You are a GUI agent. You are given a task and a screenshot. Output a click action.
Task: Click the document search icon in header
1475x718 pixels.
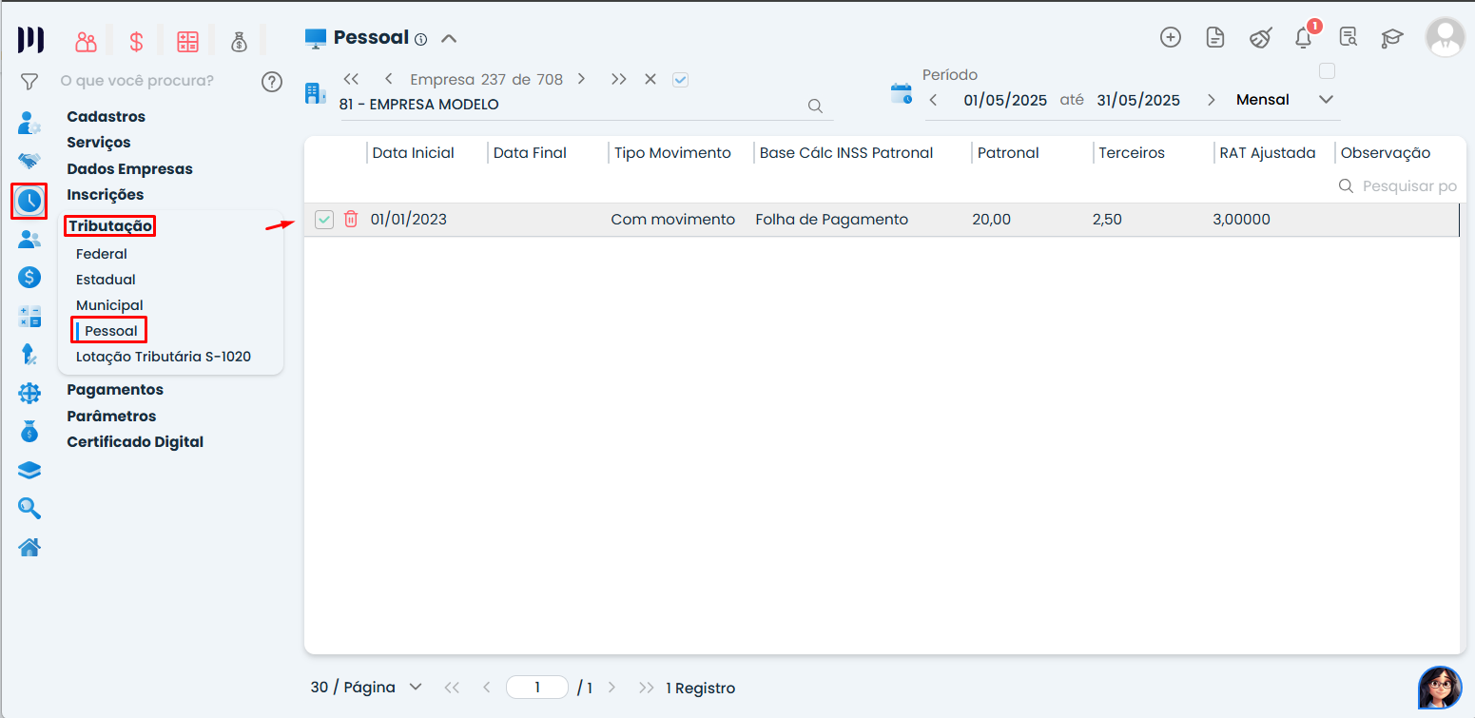coord(1348,37)
